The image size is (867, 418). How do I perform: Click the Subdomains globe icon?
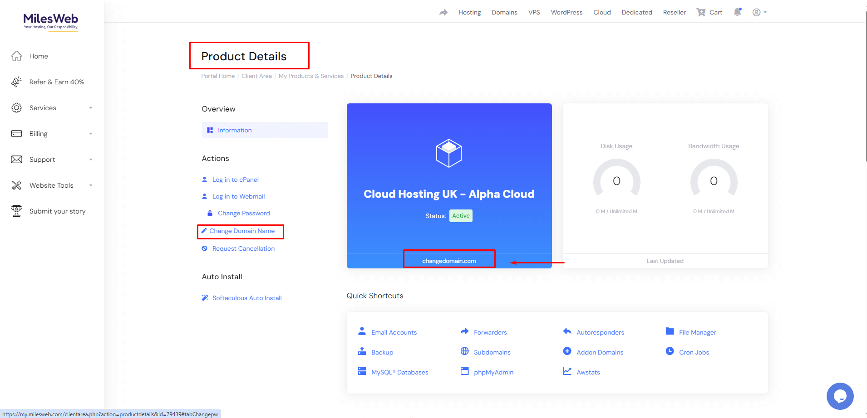click(x=464, y=351)
